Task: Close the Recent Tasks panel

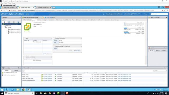Action: point(166,68)
